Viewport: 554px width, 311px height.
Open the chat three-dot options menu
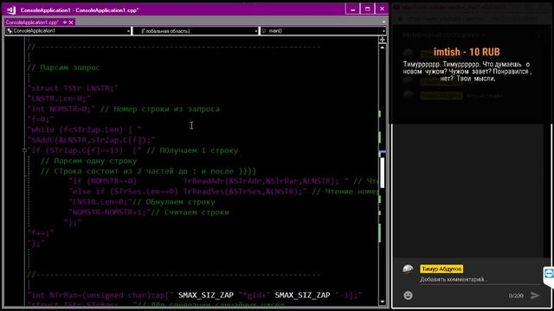click(x=538, y=35)
